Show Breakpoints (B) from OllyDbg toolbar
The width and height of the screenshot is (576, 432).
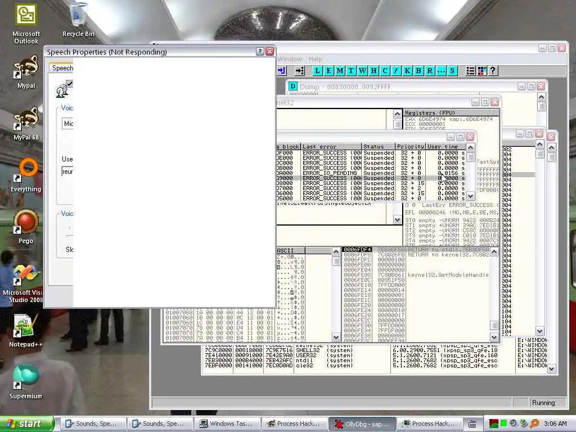pyautogui.click(x=418, y=71)
